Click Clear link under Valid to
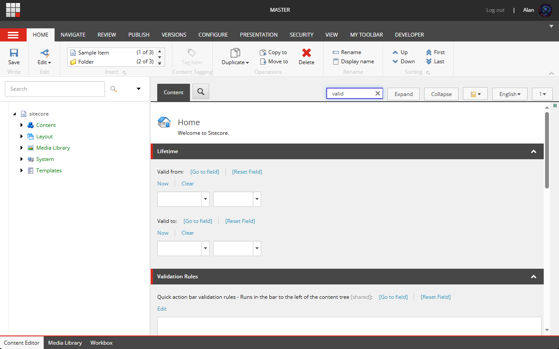 188,233
